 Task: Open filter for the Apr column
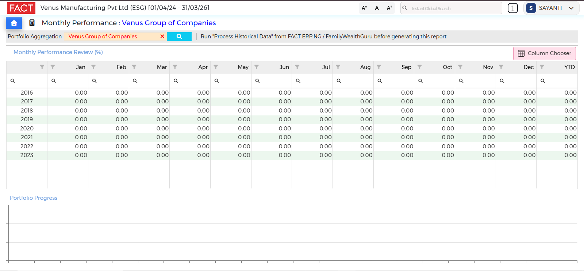[x=175, y=67]
